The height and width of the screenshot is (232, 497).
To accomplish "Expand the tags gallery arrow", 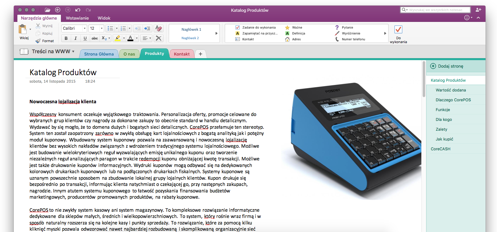I will click(385, 33).
